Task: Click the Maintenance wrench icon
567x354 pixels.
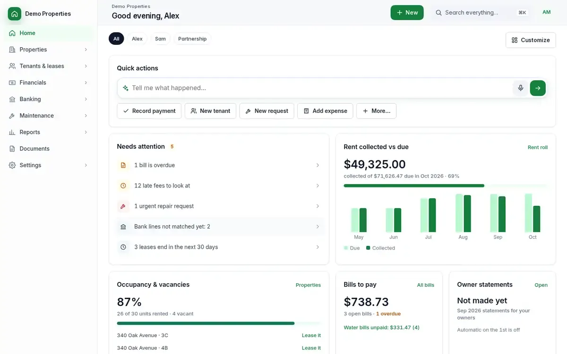Action: (12, 116)
